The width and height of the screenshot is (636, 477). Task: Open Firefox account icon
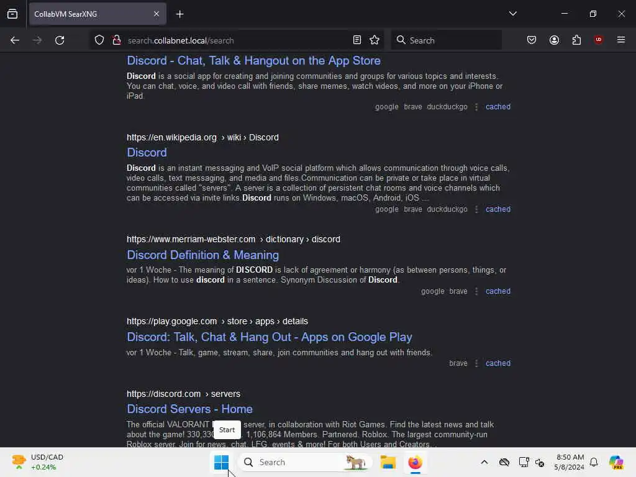(x=554, y=40)
